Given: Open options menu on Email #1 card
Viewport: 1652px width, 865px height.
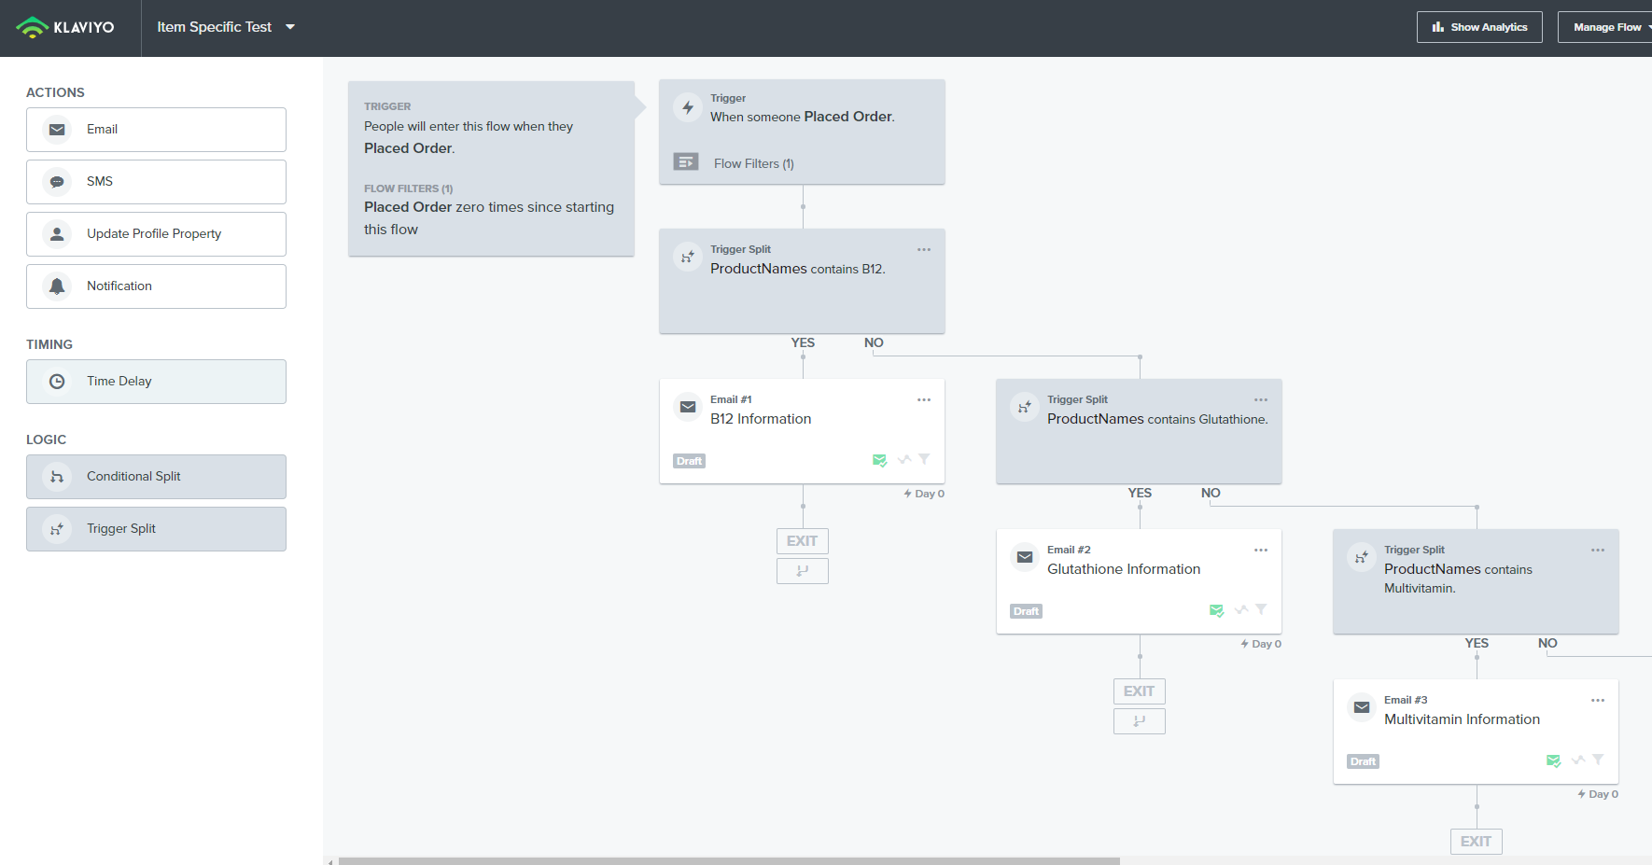Looking at the screenshot, I should pos(924,399).
